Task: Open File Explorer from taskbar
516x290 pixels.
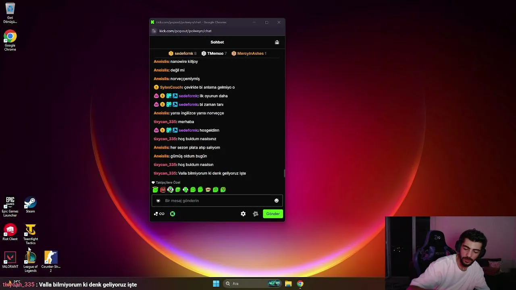Action: point(288,284)
